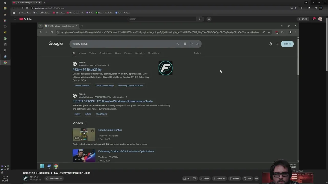
Task: Open the YouTube guide hamburger menu
Action: click(x=15, y=19)
